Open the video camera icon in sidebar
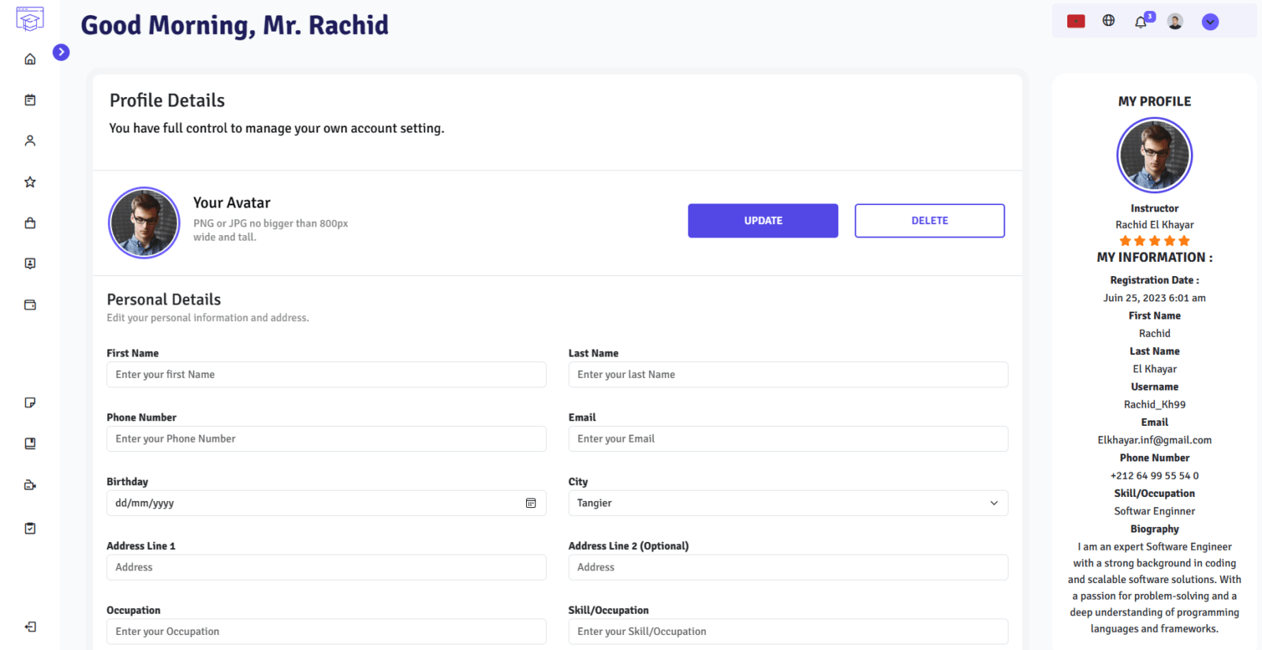1262x650 pixels. pyautogui.click(x=30, y=485)
